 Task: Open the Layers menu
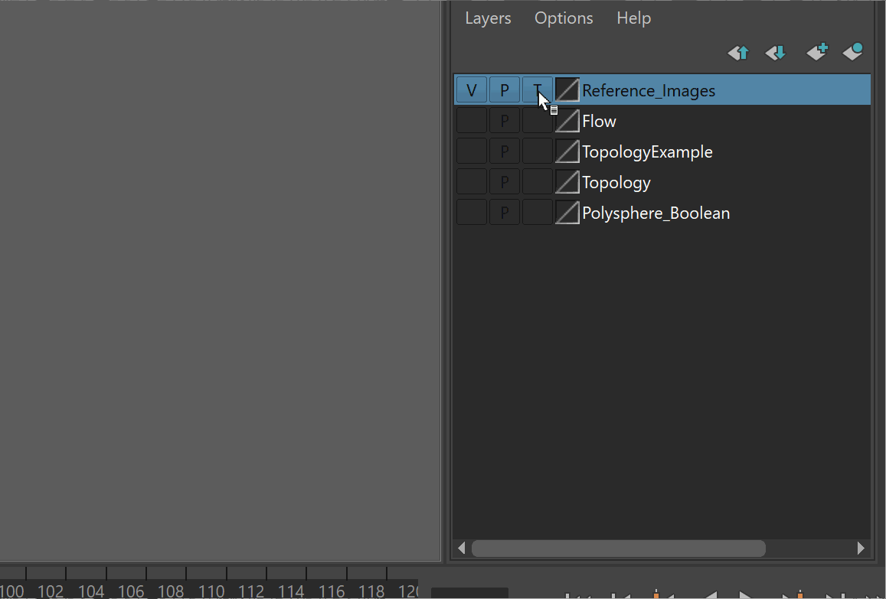(x=488, y=18)
